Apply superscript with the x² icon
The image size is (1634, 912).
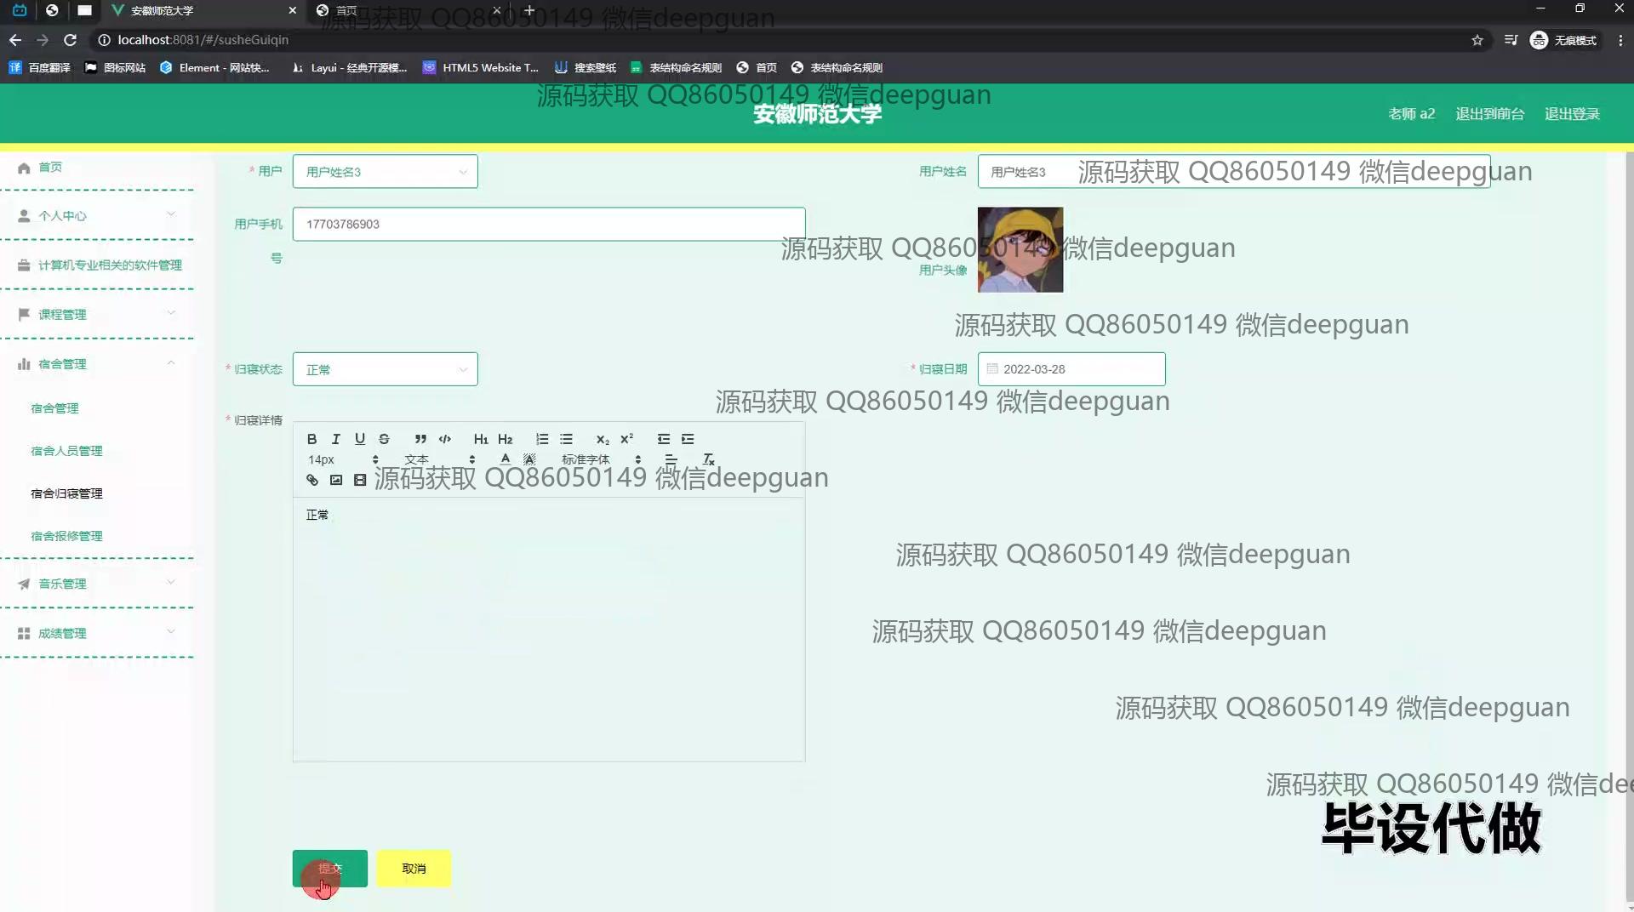point(626,439)
